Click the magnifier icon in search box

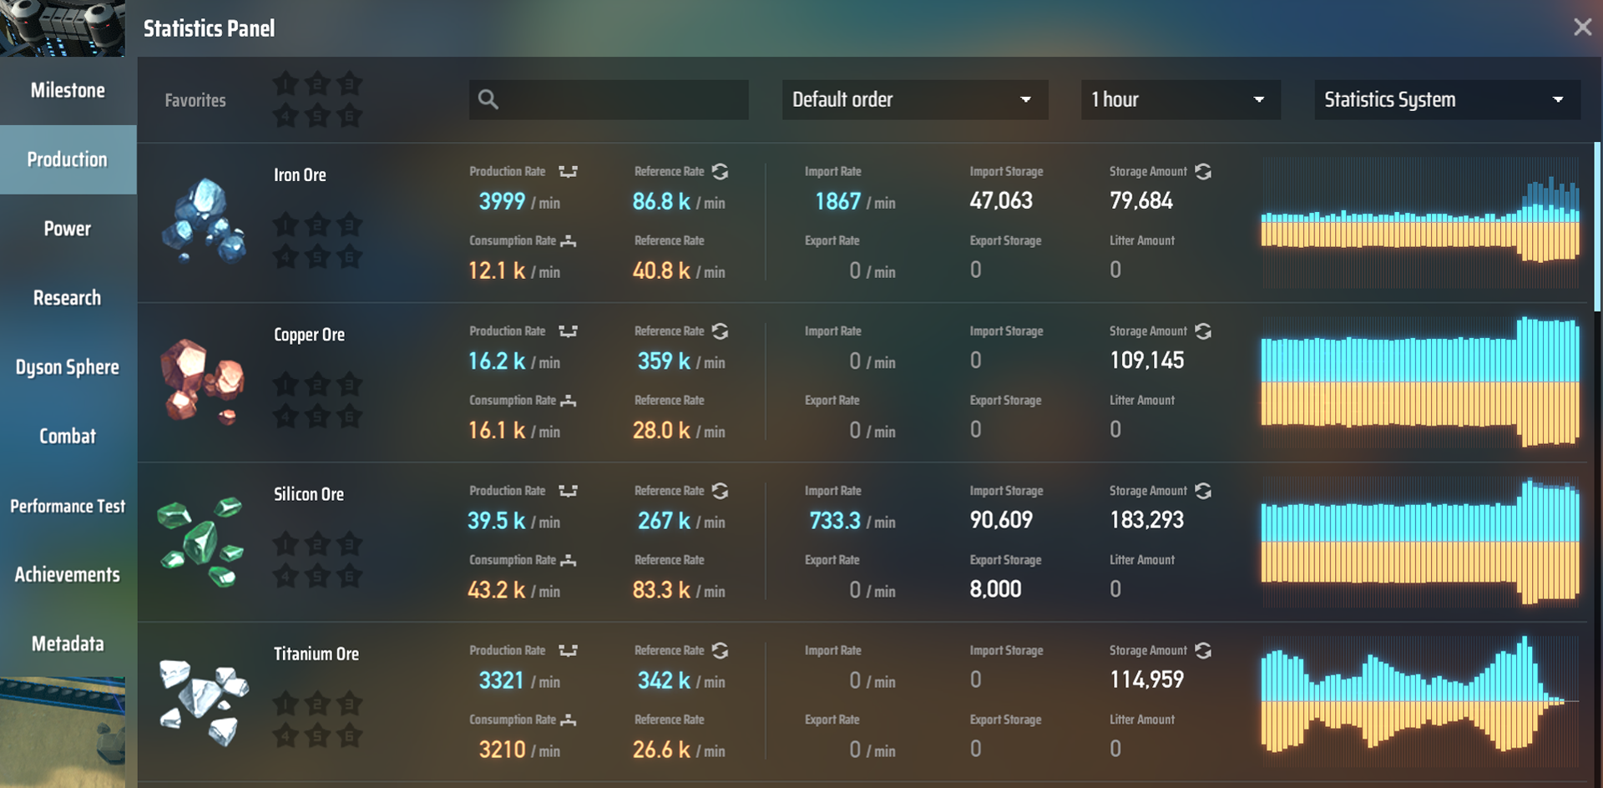(x=488, y=100)
